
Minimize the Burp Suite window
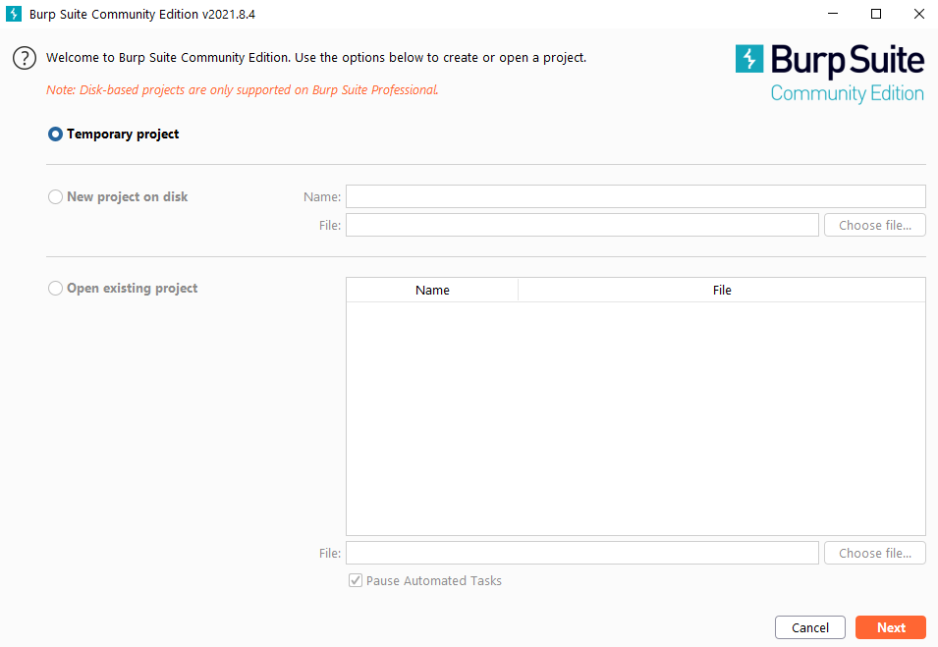[x=831, y=14]
